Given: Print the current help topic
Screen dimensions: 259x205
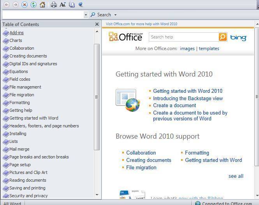Looking at the screenshot, I should click(x=54, y=5).
